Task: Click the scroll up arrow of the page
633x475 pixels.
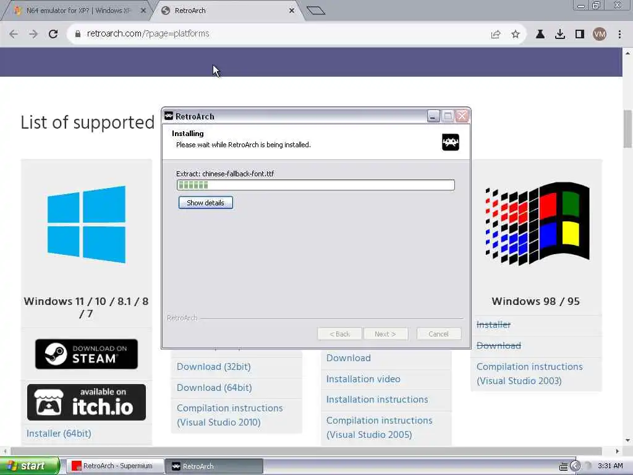Action: pyautogui.click(x=628, y=53)
